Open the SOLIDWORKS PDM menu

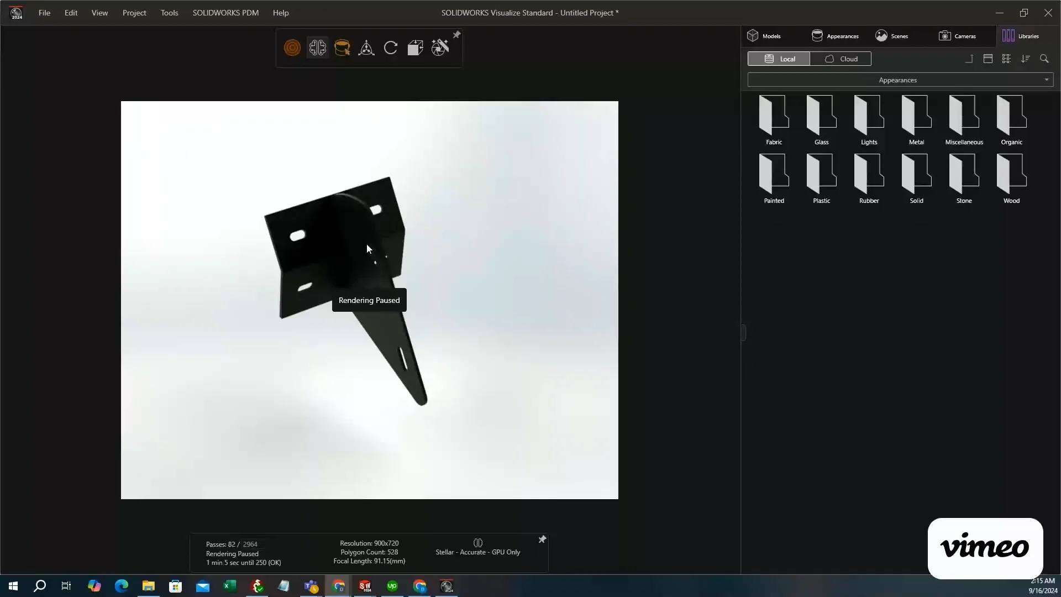pos(225,13)
